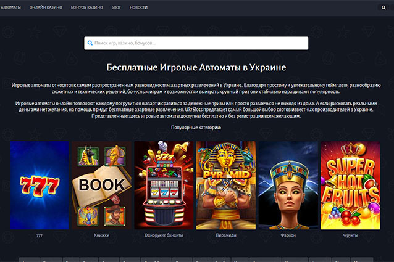Open the Блог page
The height and width of the screenshot is (262, 394).
(116, 7)
